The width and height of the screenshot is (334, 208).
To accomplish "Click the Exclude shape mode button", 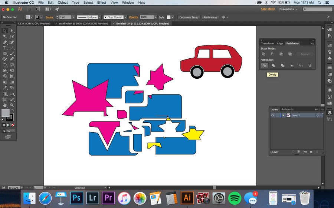I will point(290,54).
